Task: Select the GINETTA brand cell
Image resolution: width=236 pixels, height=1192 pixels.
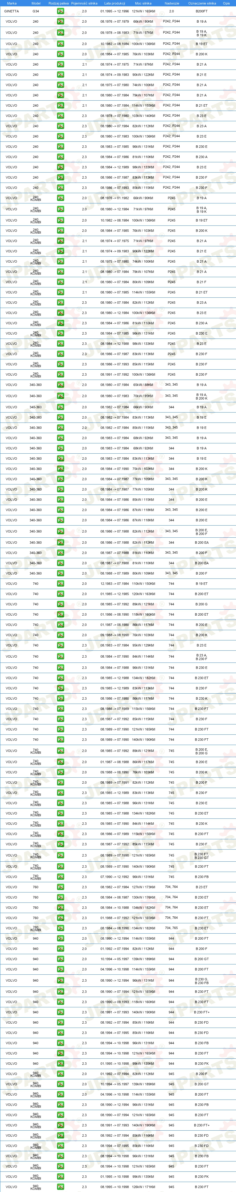Action: 12,11
